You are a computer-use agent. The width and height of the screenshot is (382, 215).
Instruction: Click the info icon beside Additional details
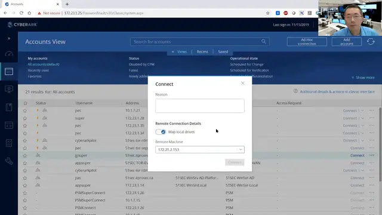tap(295, 91)
